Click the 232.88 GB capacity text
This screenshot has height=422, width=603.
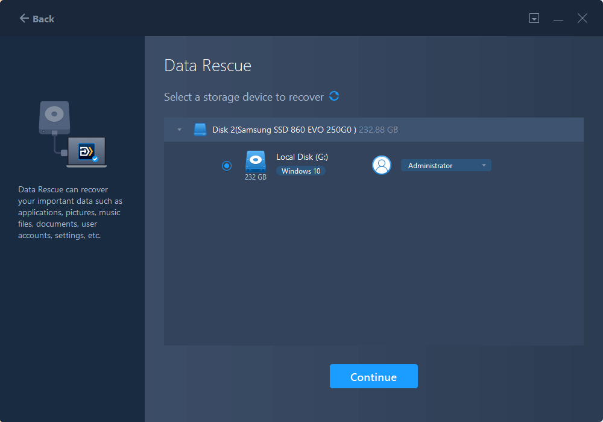[378, 130]
